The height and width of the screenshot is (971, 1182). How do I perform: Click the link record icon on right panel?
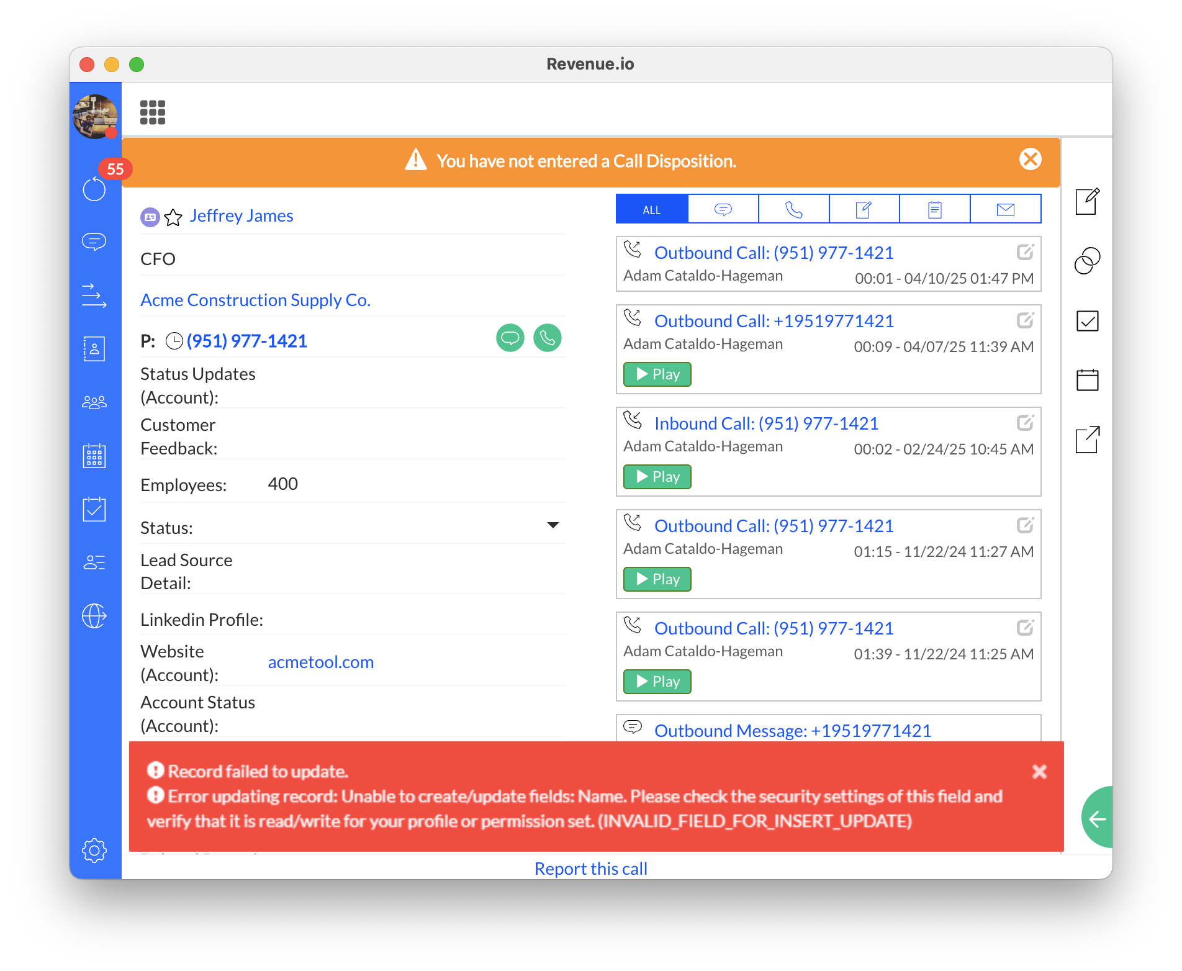(1087, 261)
